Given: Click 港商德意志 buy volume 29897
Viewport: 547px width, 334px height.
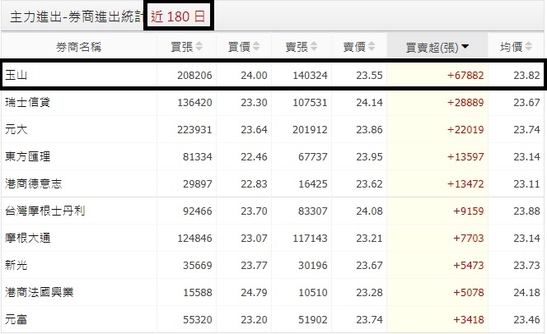Looking at the screenshot, I should (198, 184).
